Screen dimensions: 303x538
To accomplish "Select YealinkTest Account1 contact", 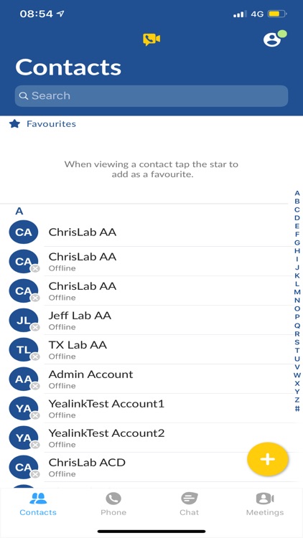I will click(x=151, y=408).
